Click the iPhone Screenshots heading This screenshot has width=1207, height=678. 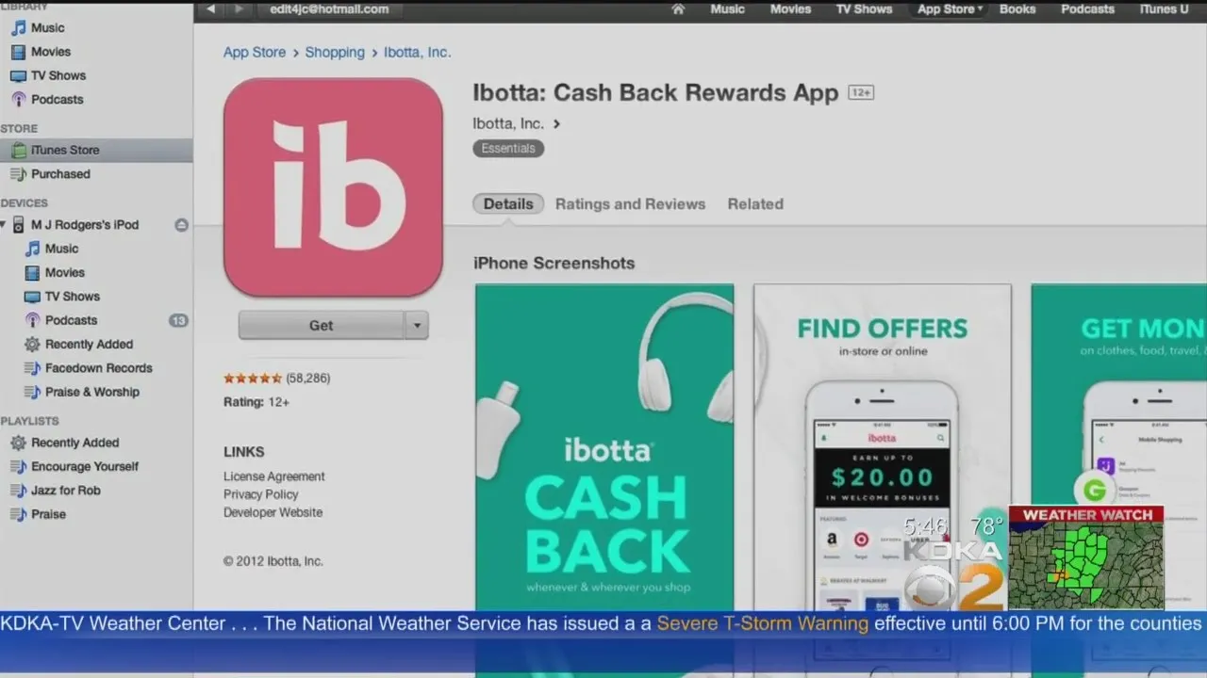pos(554,264)
